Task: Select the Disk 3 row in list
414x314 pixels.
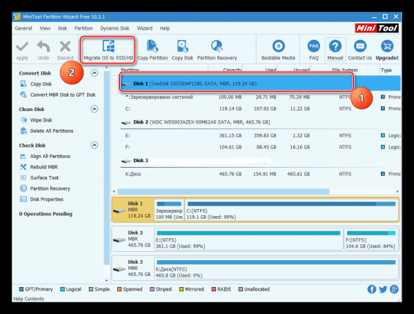Action: point(260,161)
